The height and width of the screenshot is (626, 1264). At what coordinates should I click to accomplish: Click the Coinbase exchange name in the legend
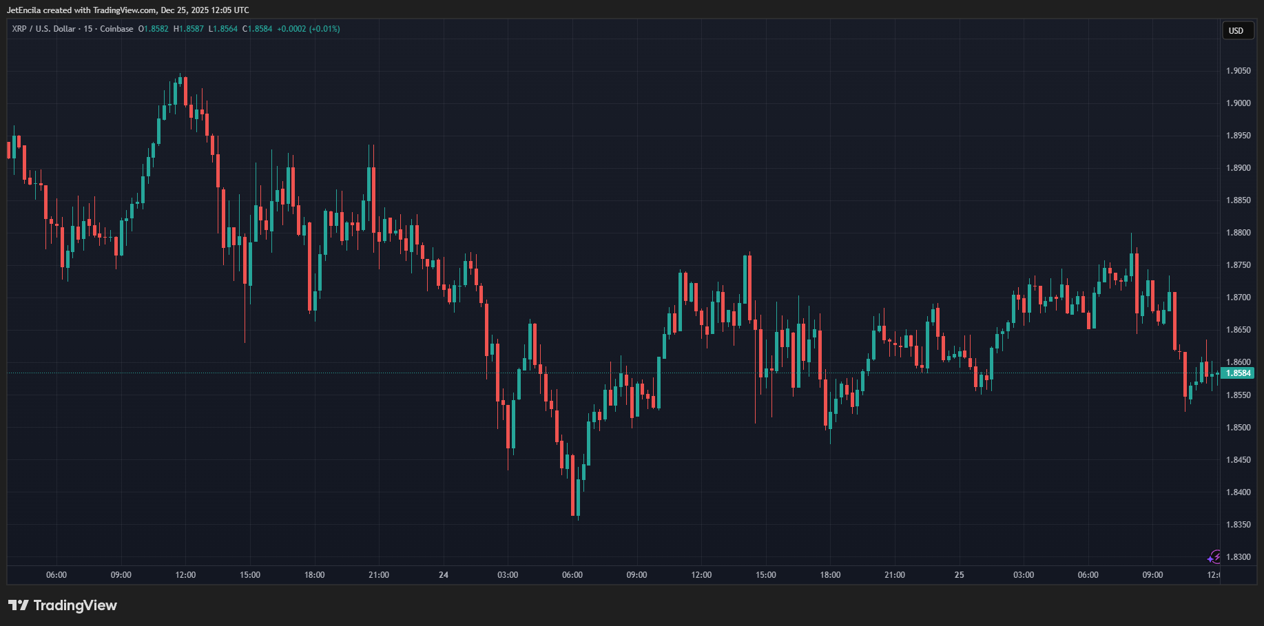click(116, 29)
